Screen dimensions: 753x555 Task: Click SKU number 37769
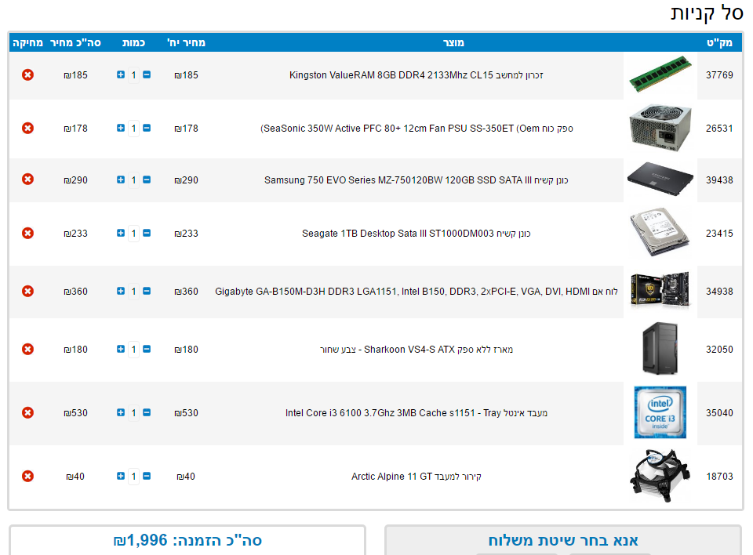pyautogui.click(x=719, y=75)
